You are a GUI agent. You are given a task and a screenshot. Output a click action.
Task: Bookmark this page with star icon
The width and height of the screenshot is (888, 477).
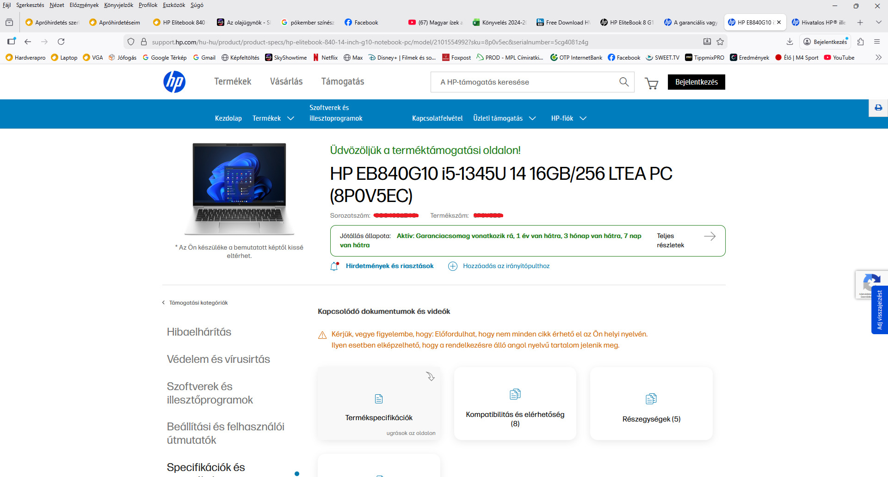tap(720, 42)
